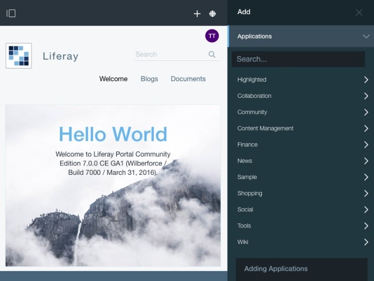Go to the Welcome page tab
Image resolution: width=374 pixels, height=281 pixels.
[113, 79]
